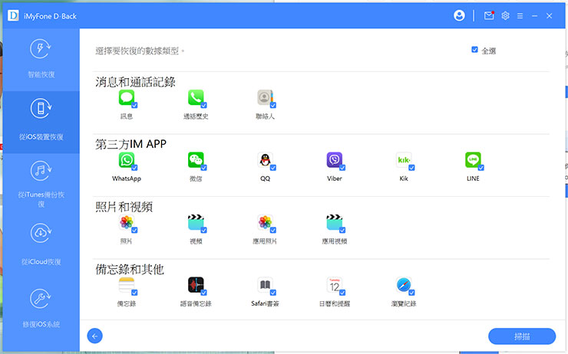This screenshot has width=568, height=354.
Task: Click the Safari書簽 bookmarks icon
Action: pos(265,285)
